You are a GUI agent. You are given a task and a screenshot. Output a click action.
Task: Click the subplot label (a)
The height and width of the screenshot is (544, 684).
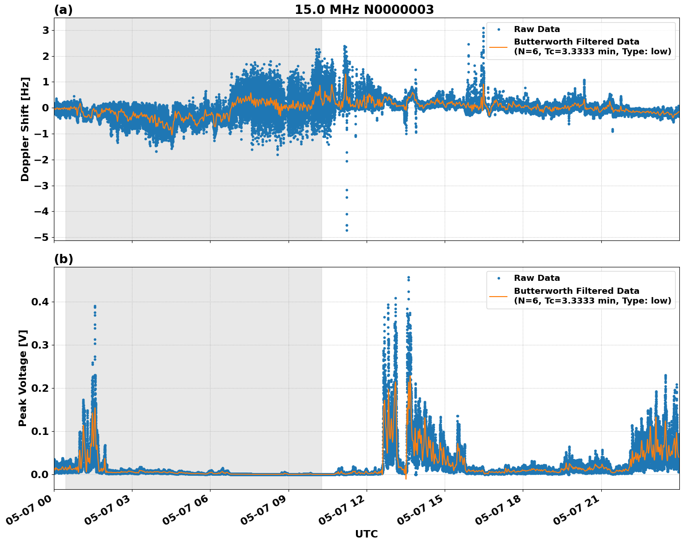pos(64,8)
